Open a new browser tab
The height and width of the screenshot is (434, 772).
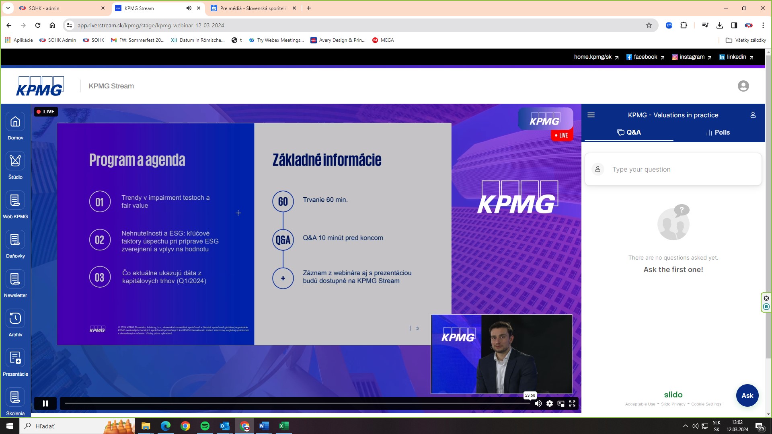309,8
